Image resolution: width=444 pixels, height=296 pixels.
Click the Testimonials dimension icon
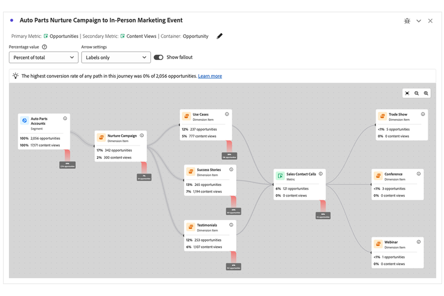coord(191,227)
